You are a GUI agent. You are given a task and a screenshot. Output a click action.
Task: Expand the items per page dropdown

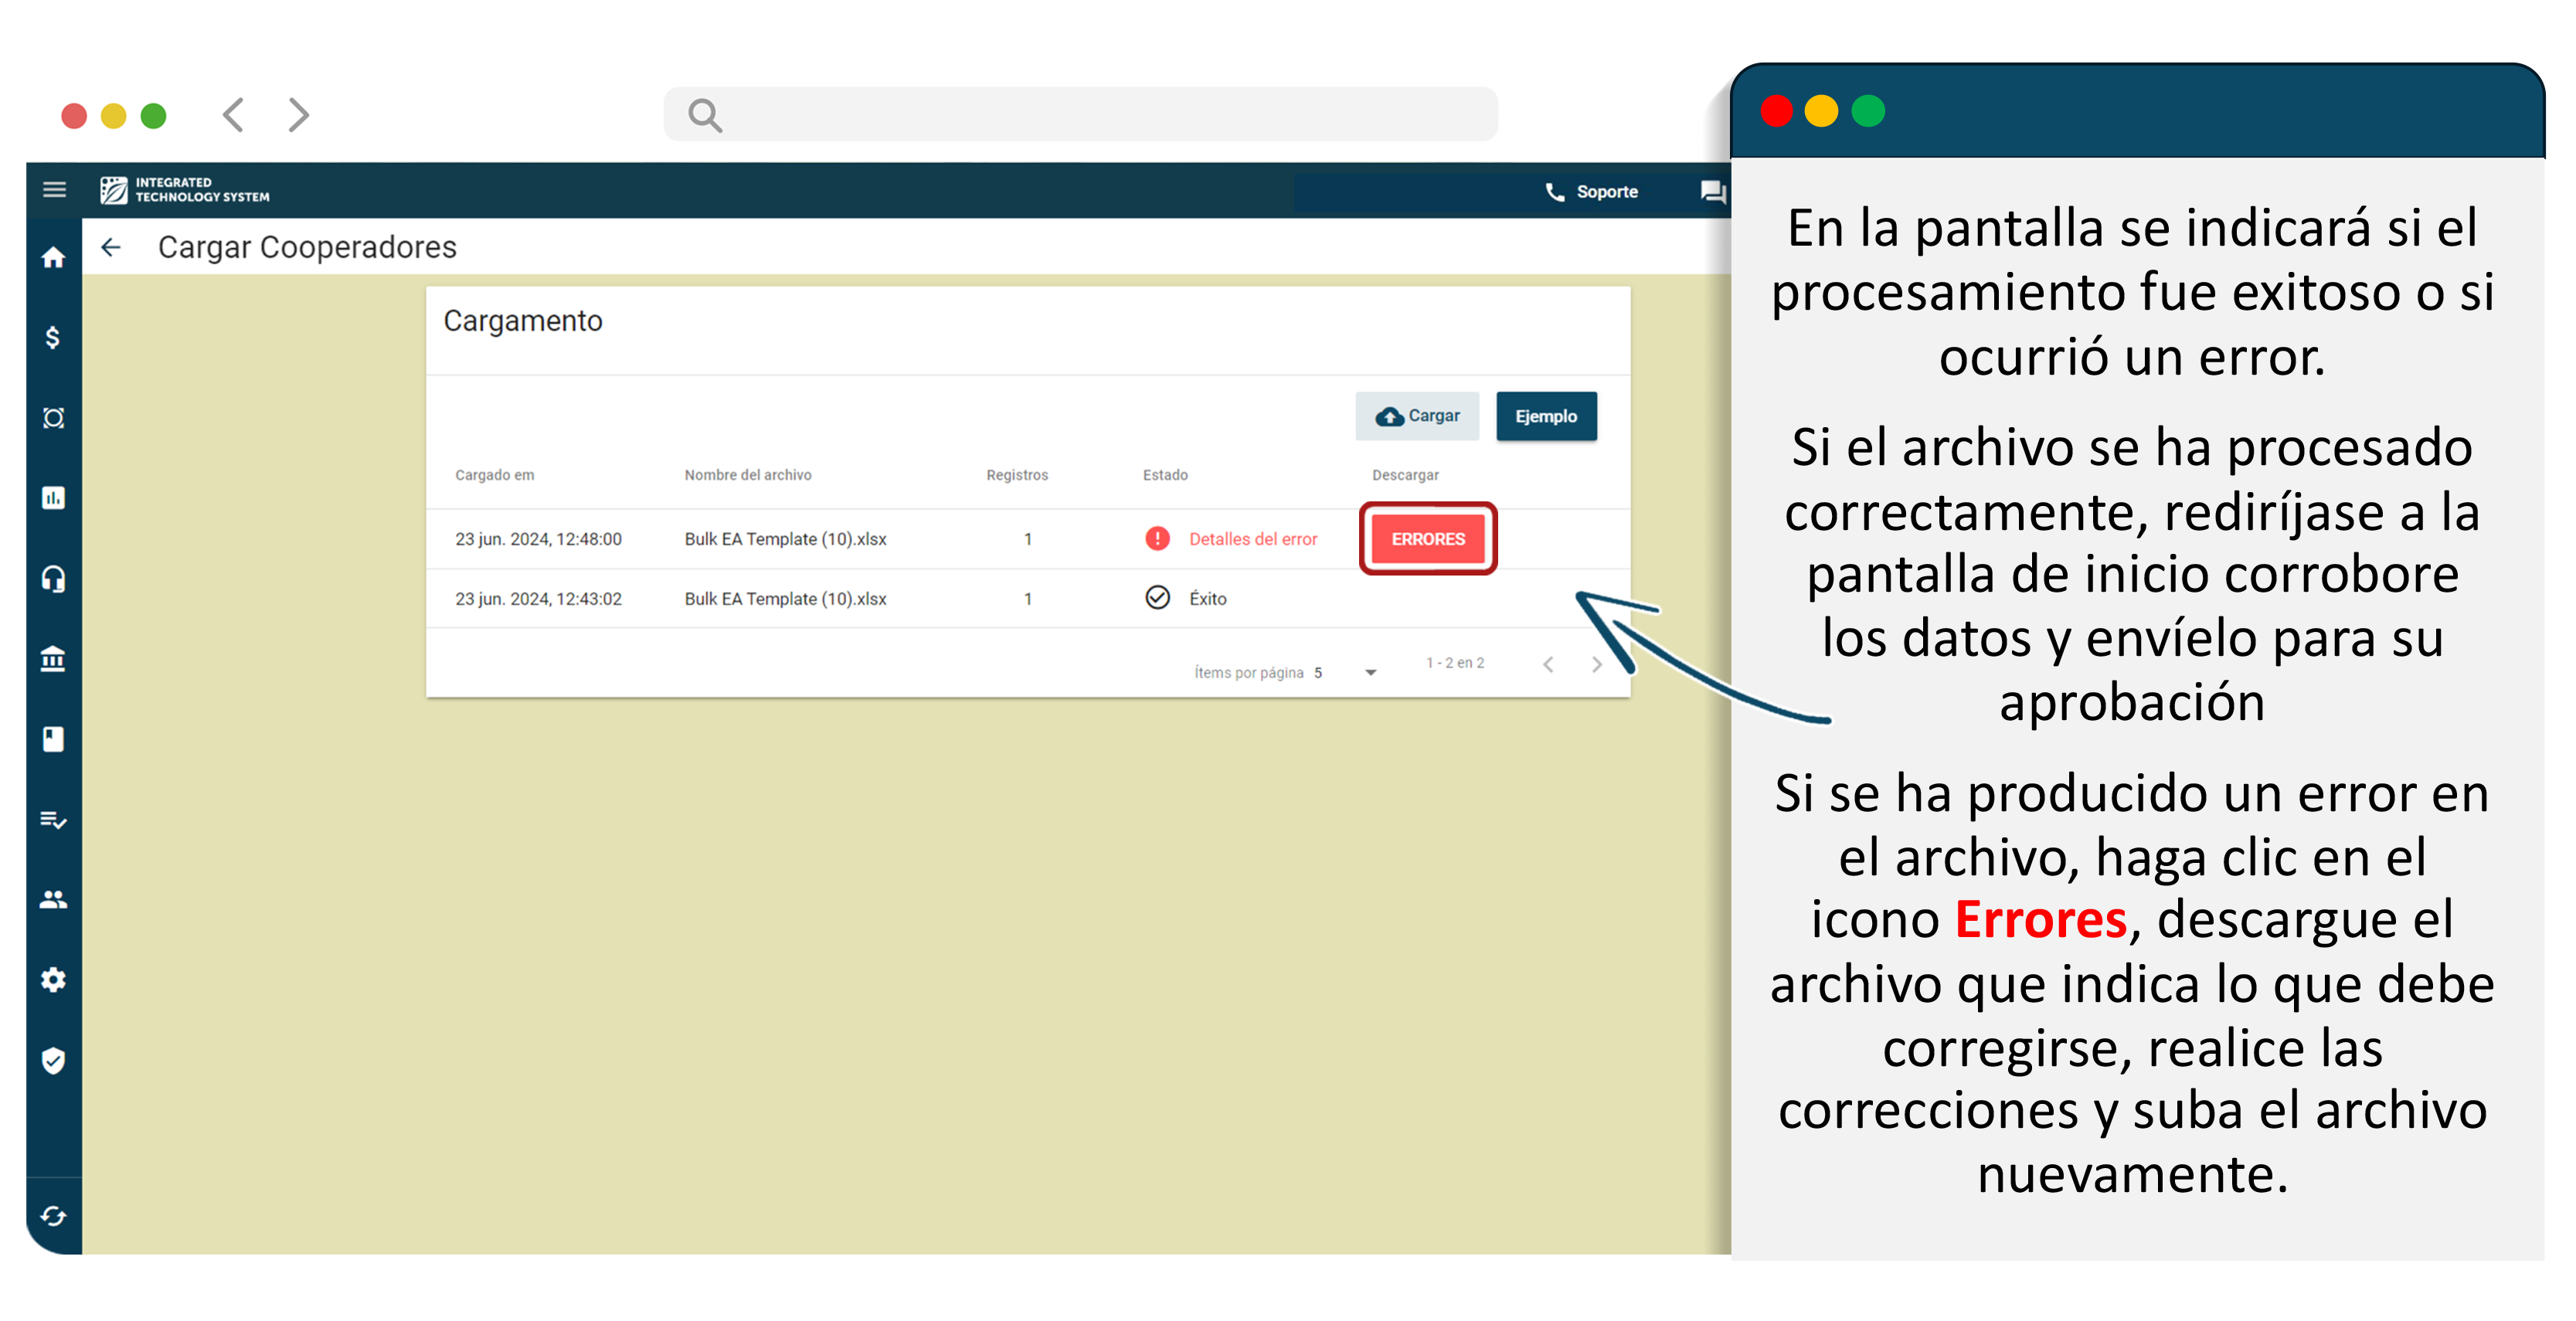click(x=1370, y=673)
